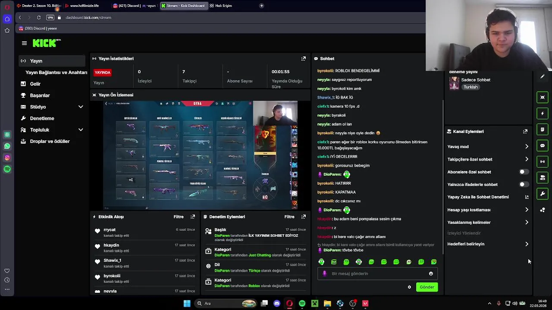
Task: Open the (393) Discord | yeeee bookmark
Action: click(x=38, y=28)
